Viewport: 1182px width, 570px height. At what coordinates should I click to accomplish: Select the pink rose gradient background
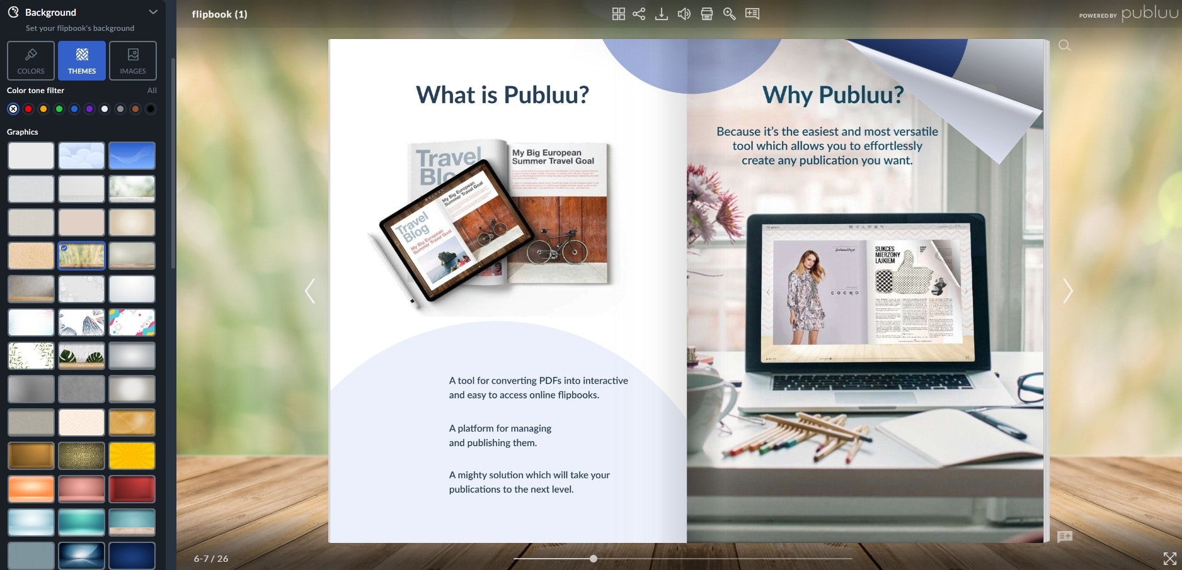(x=81, y=489)
